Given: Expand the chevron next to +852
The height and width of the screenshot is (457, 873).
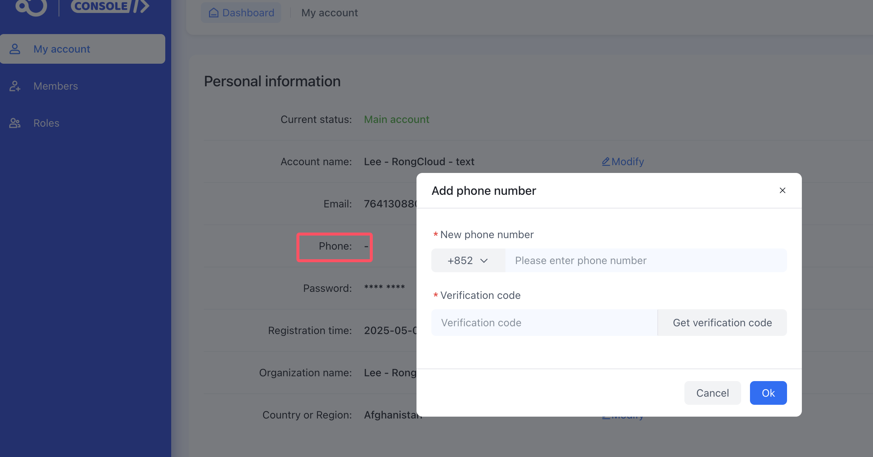Looking at the screenshot, I should (x=484, y=261).
